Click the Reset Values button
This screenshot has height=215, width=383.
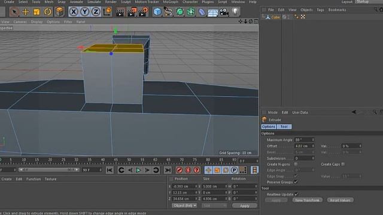[341, 200]
